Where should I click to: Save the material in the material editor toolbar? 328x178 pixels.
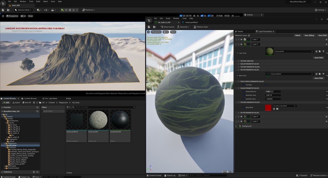[149, 27]
